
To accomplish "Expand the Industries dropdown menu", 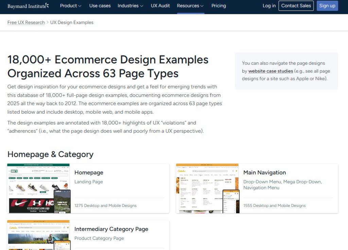I will 130,6.
